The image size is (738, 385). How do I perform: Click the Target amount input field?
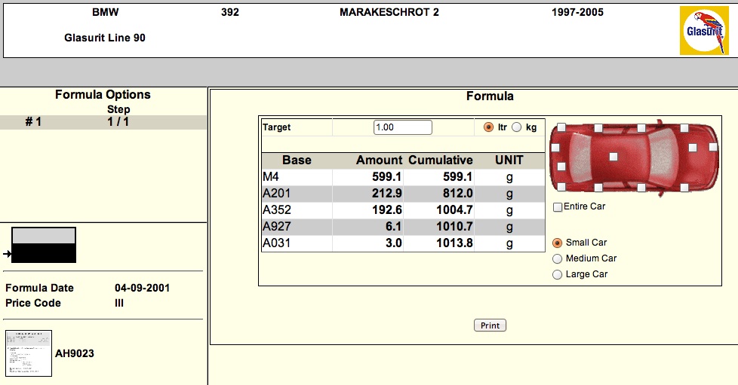click(402, 127)
